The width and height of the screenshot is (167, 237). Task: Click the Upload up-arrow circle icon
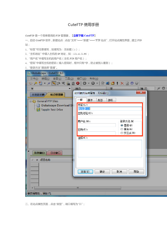pyautogui.click(x=93, y=83)
